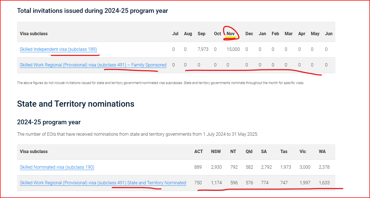The height and width of the screenshot is (198, 370).
Task: Click the 'Dec' column header
Action: (x=249, y=34)
